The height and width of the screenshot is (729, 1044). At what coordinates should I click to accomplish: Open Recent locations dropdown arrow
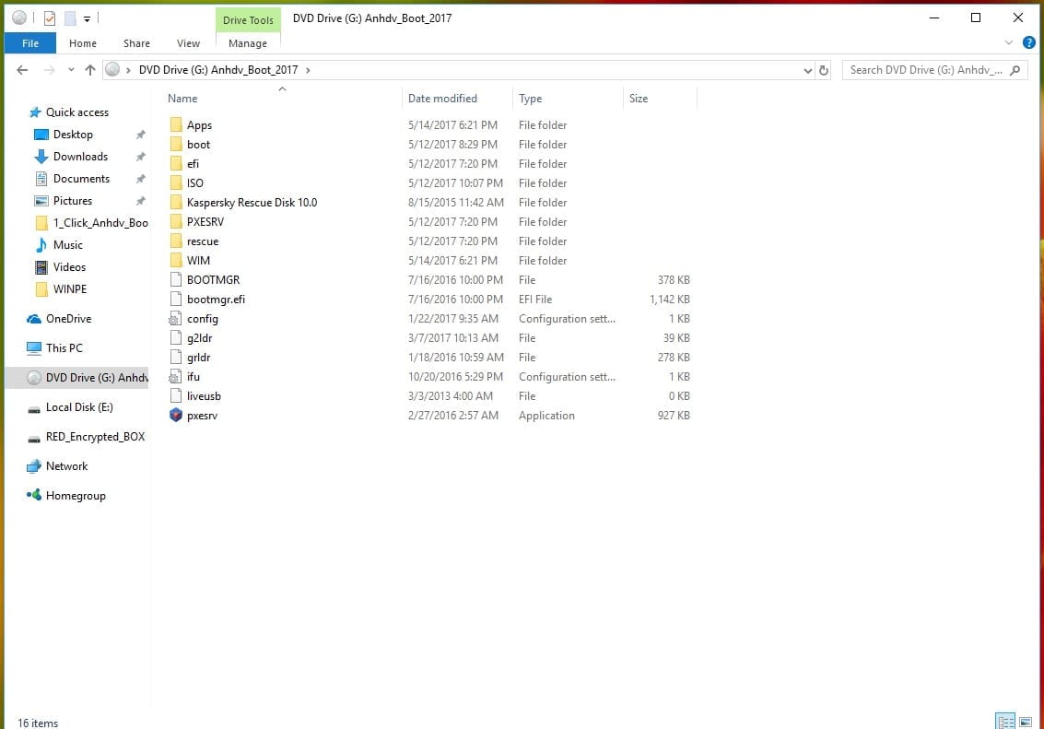click(x=71, y=70)
